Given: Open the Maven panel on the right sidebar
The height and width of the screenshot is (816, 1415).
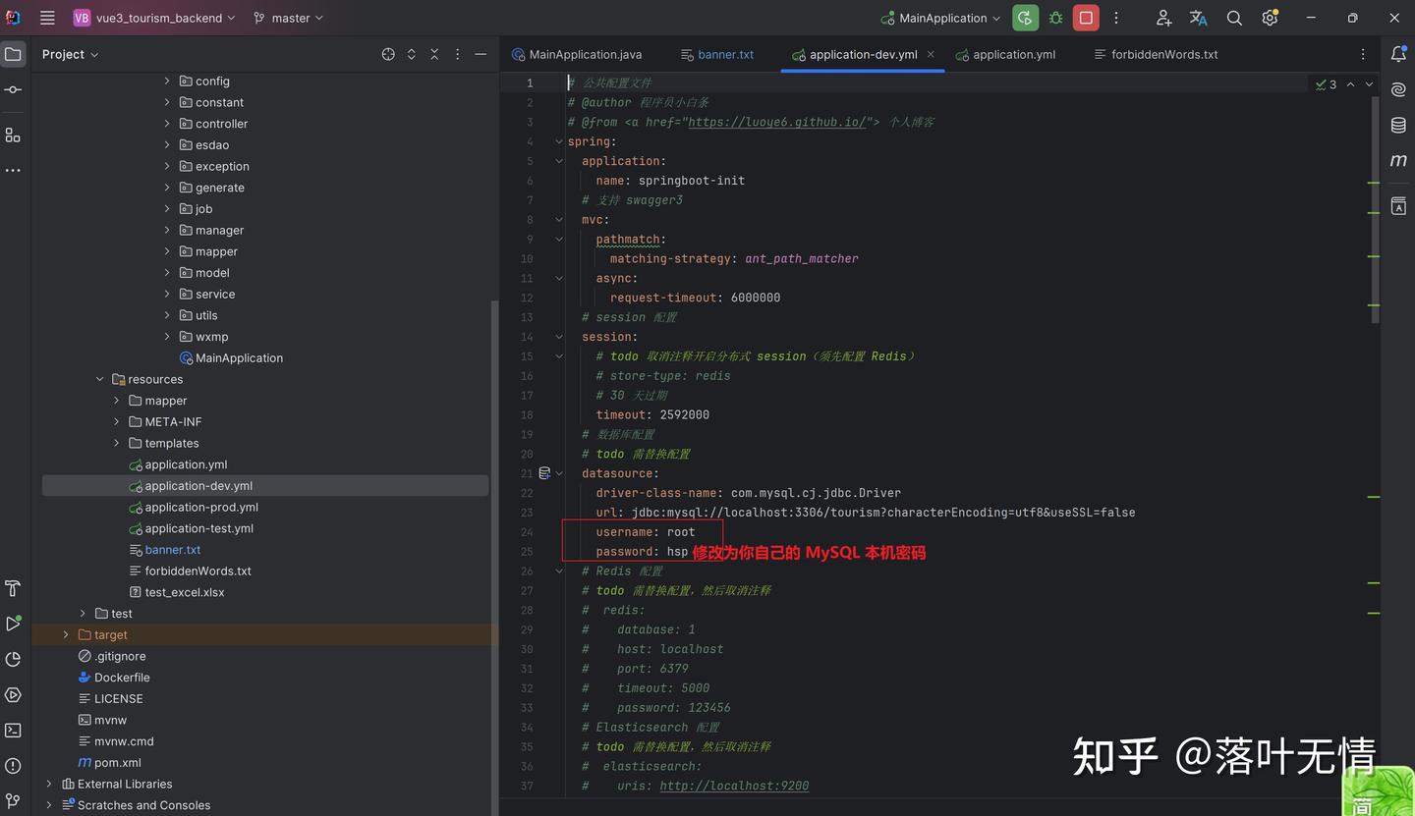Looking at the screenshot, I should tap(1398, 160).
